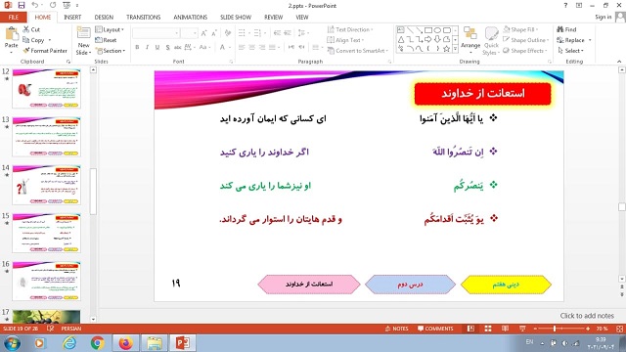
Task: Switch to the DESIGN tab
Action: [x=104, y=18]
